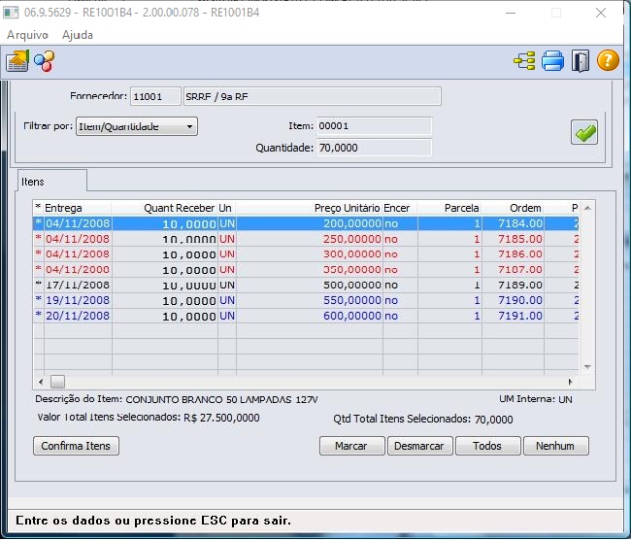This screenshot has height=540, width=631.
Task: Open the Arquivo menu
Action: [27, 35]
